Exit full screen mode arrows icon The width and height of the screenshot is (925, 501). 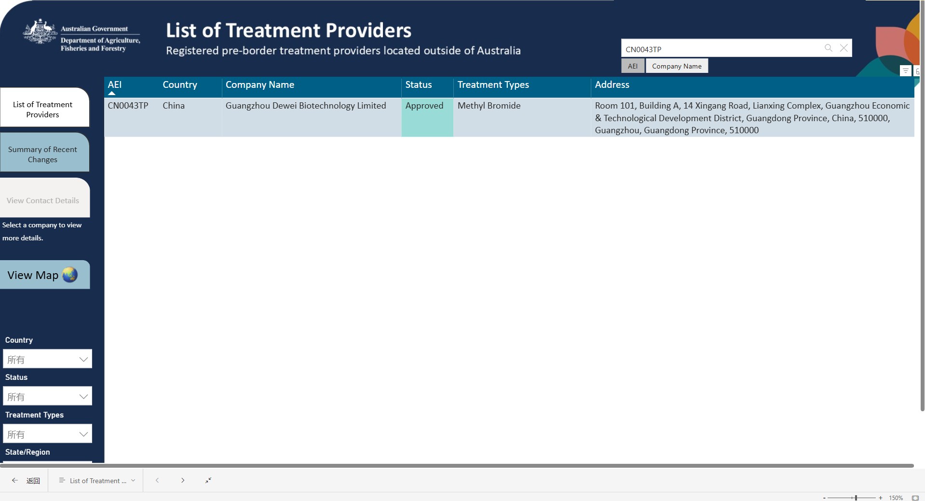[208, 480]
